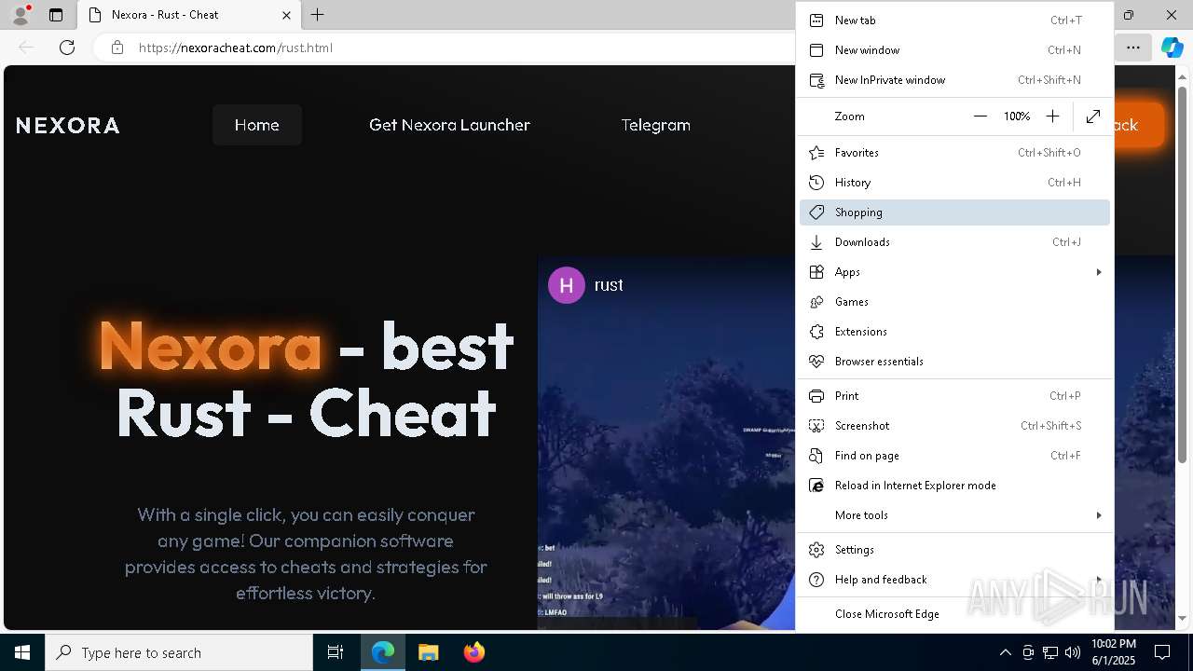The width and height of the screenshot is (1193, 671).
Task: Select New tab menu entry
Action: tap(954, 21)
